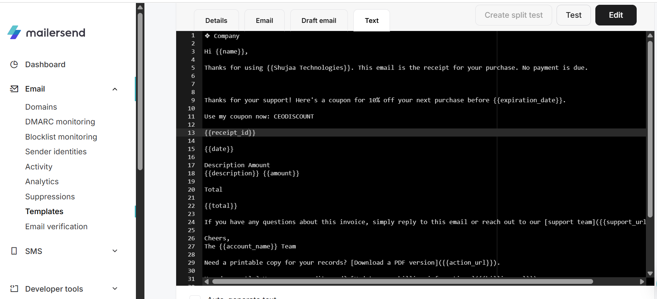
Task: Click 'Use my coupon now: CEODISCOUNT' line
Action: (259, 116)
